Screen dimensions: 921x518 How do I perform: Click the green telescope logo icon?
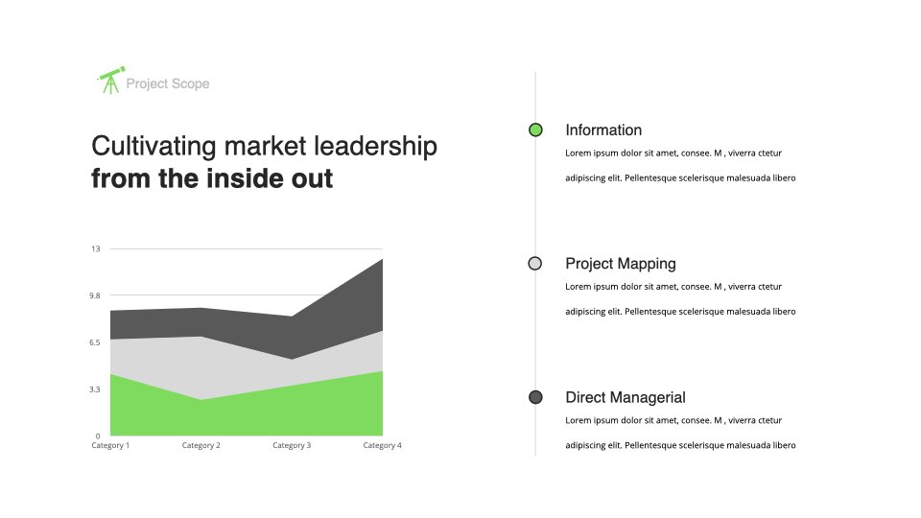click(111, 81)
